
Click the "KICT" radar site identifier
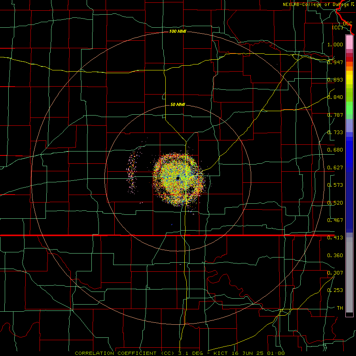221,353
